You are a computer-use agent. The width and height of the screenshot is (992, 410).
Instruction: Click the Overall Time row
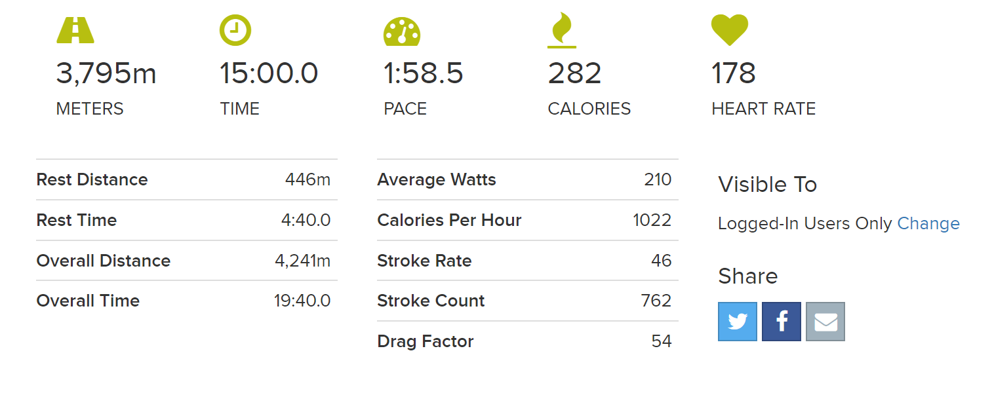point(187,301)
